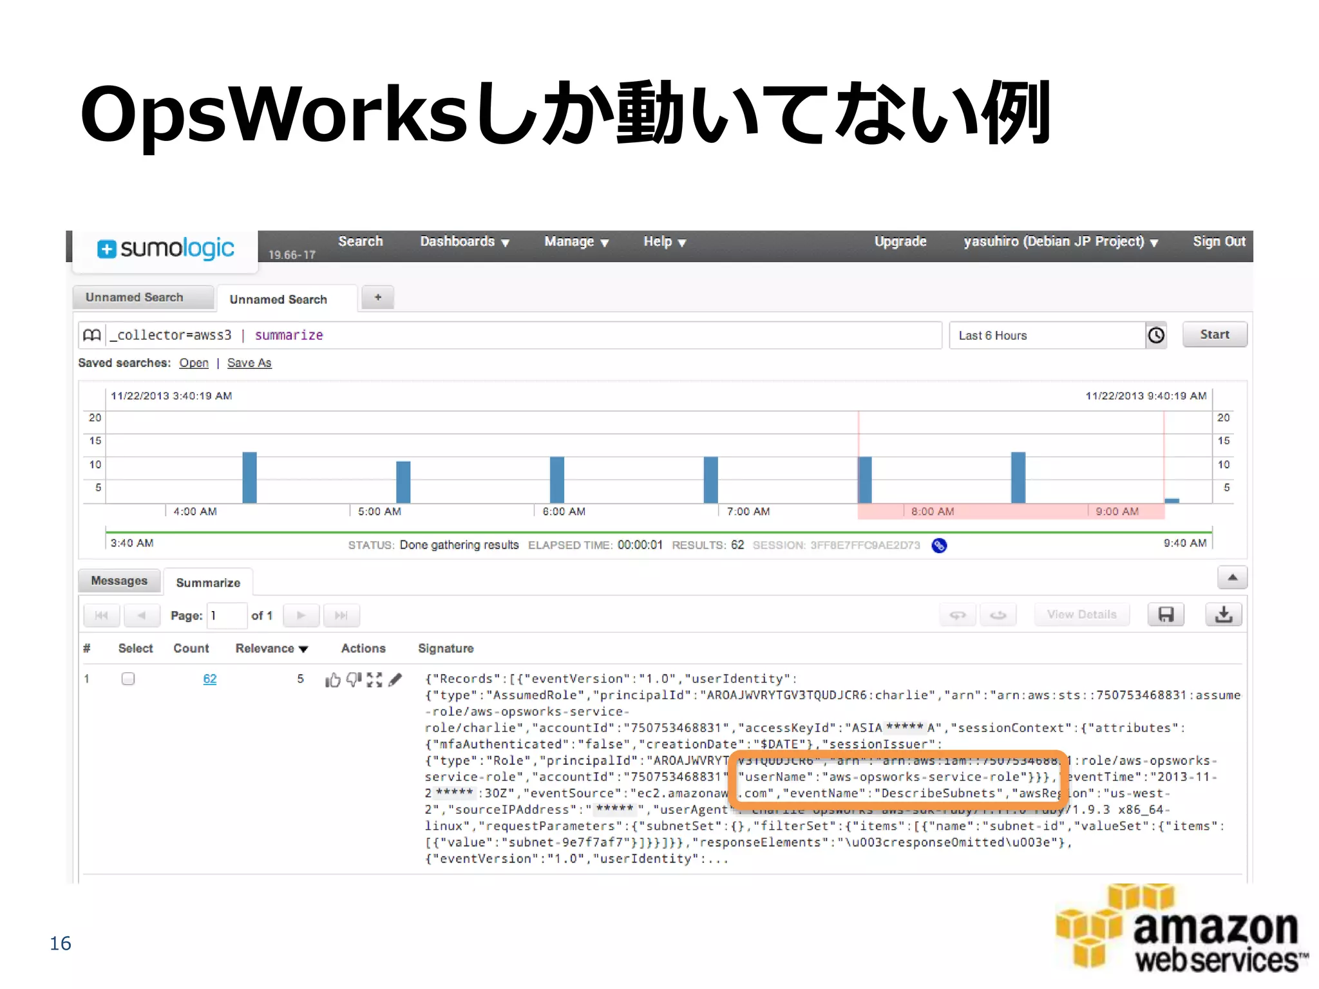Go to last results page
Viewport: 1319px width, 989px height.
pyautogui.click(x=341, y=616)
